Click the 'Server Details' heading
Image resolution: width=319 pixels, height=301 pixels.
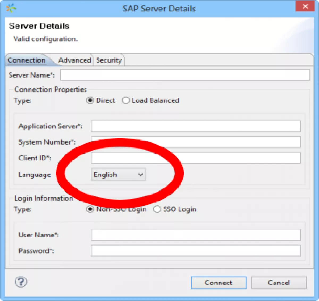coord(39,26)
